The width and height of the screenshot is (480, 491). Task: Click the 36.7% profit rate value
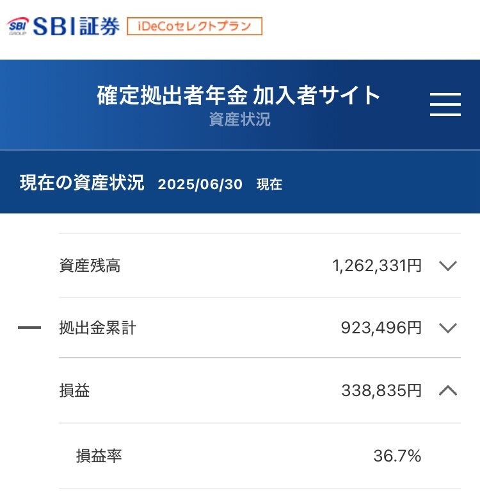(397, 456)
